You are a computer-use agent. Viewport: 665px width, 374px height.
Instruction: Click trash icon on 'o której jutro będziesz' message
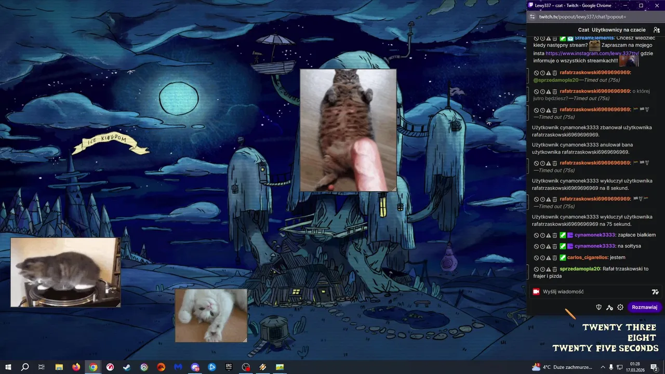(555, 91)
